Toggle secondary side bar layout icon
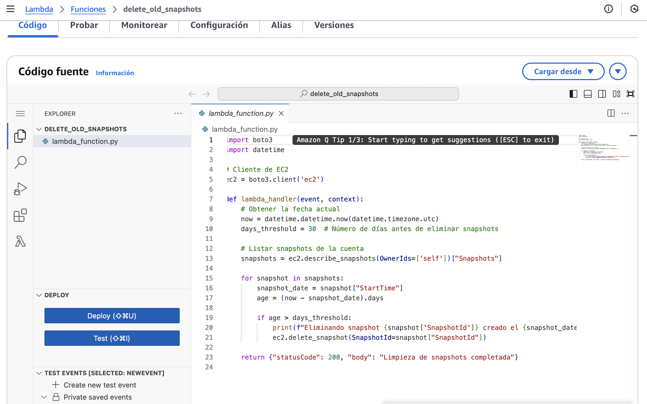 pyautogui.click(x=602, y=94)
